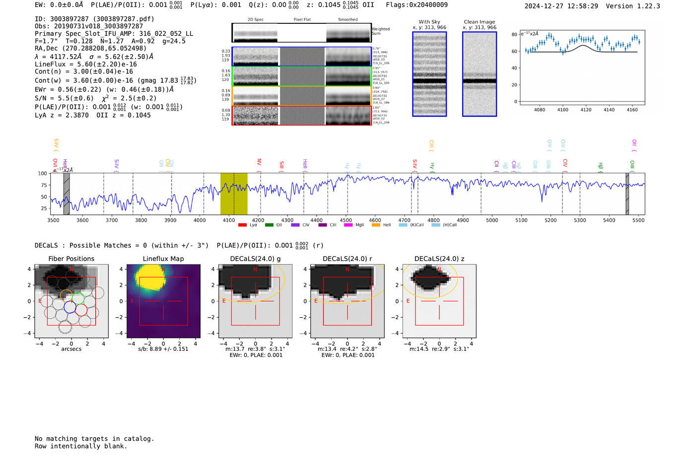
Task: Select the orange-outlined 2D spectrum row
Action: 302,96
